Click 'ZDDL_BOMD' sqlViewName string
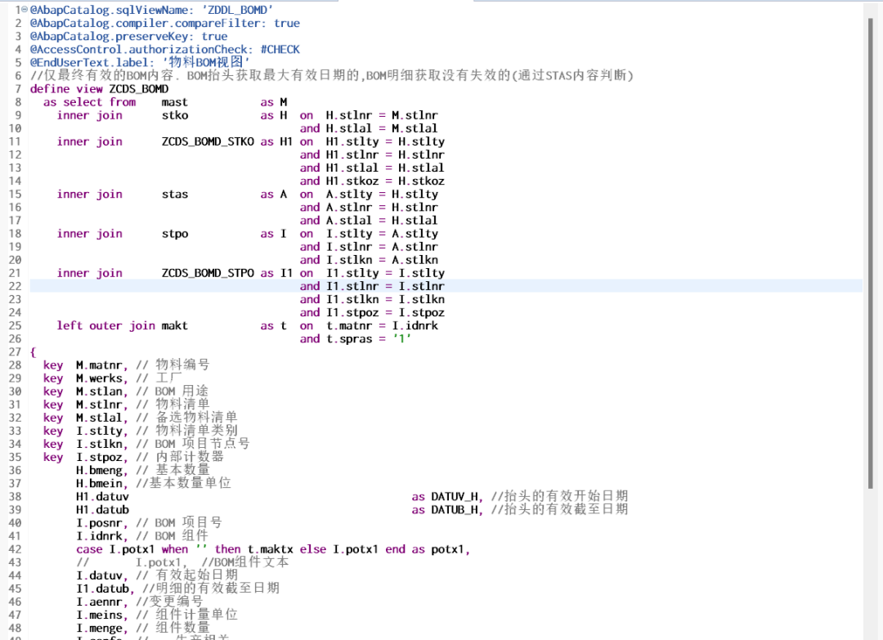 click(237, 10)
